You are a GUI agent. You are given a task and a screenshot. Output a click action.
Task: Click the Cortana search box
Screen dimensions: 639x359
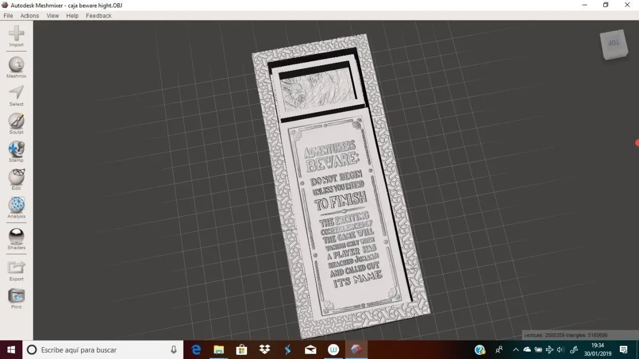point(102,349)
